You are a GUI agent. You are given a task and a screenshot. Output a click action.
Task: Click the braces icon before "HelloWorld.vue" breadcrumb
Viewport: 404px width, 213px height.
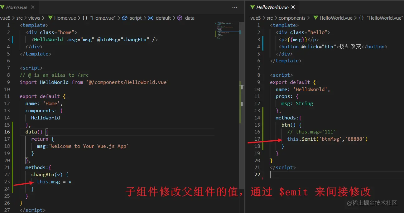click(x=362, y=18)
